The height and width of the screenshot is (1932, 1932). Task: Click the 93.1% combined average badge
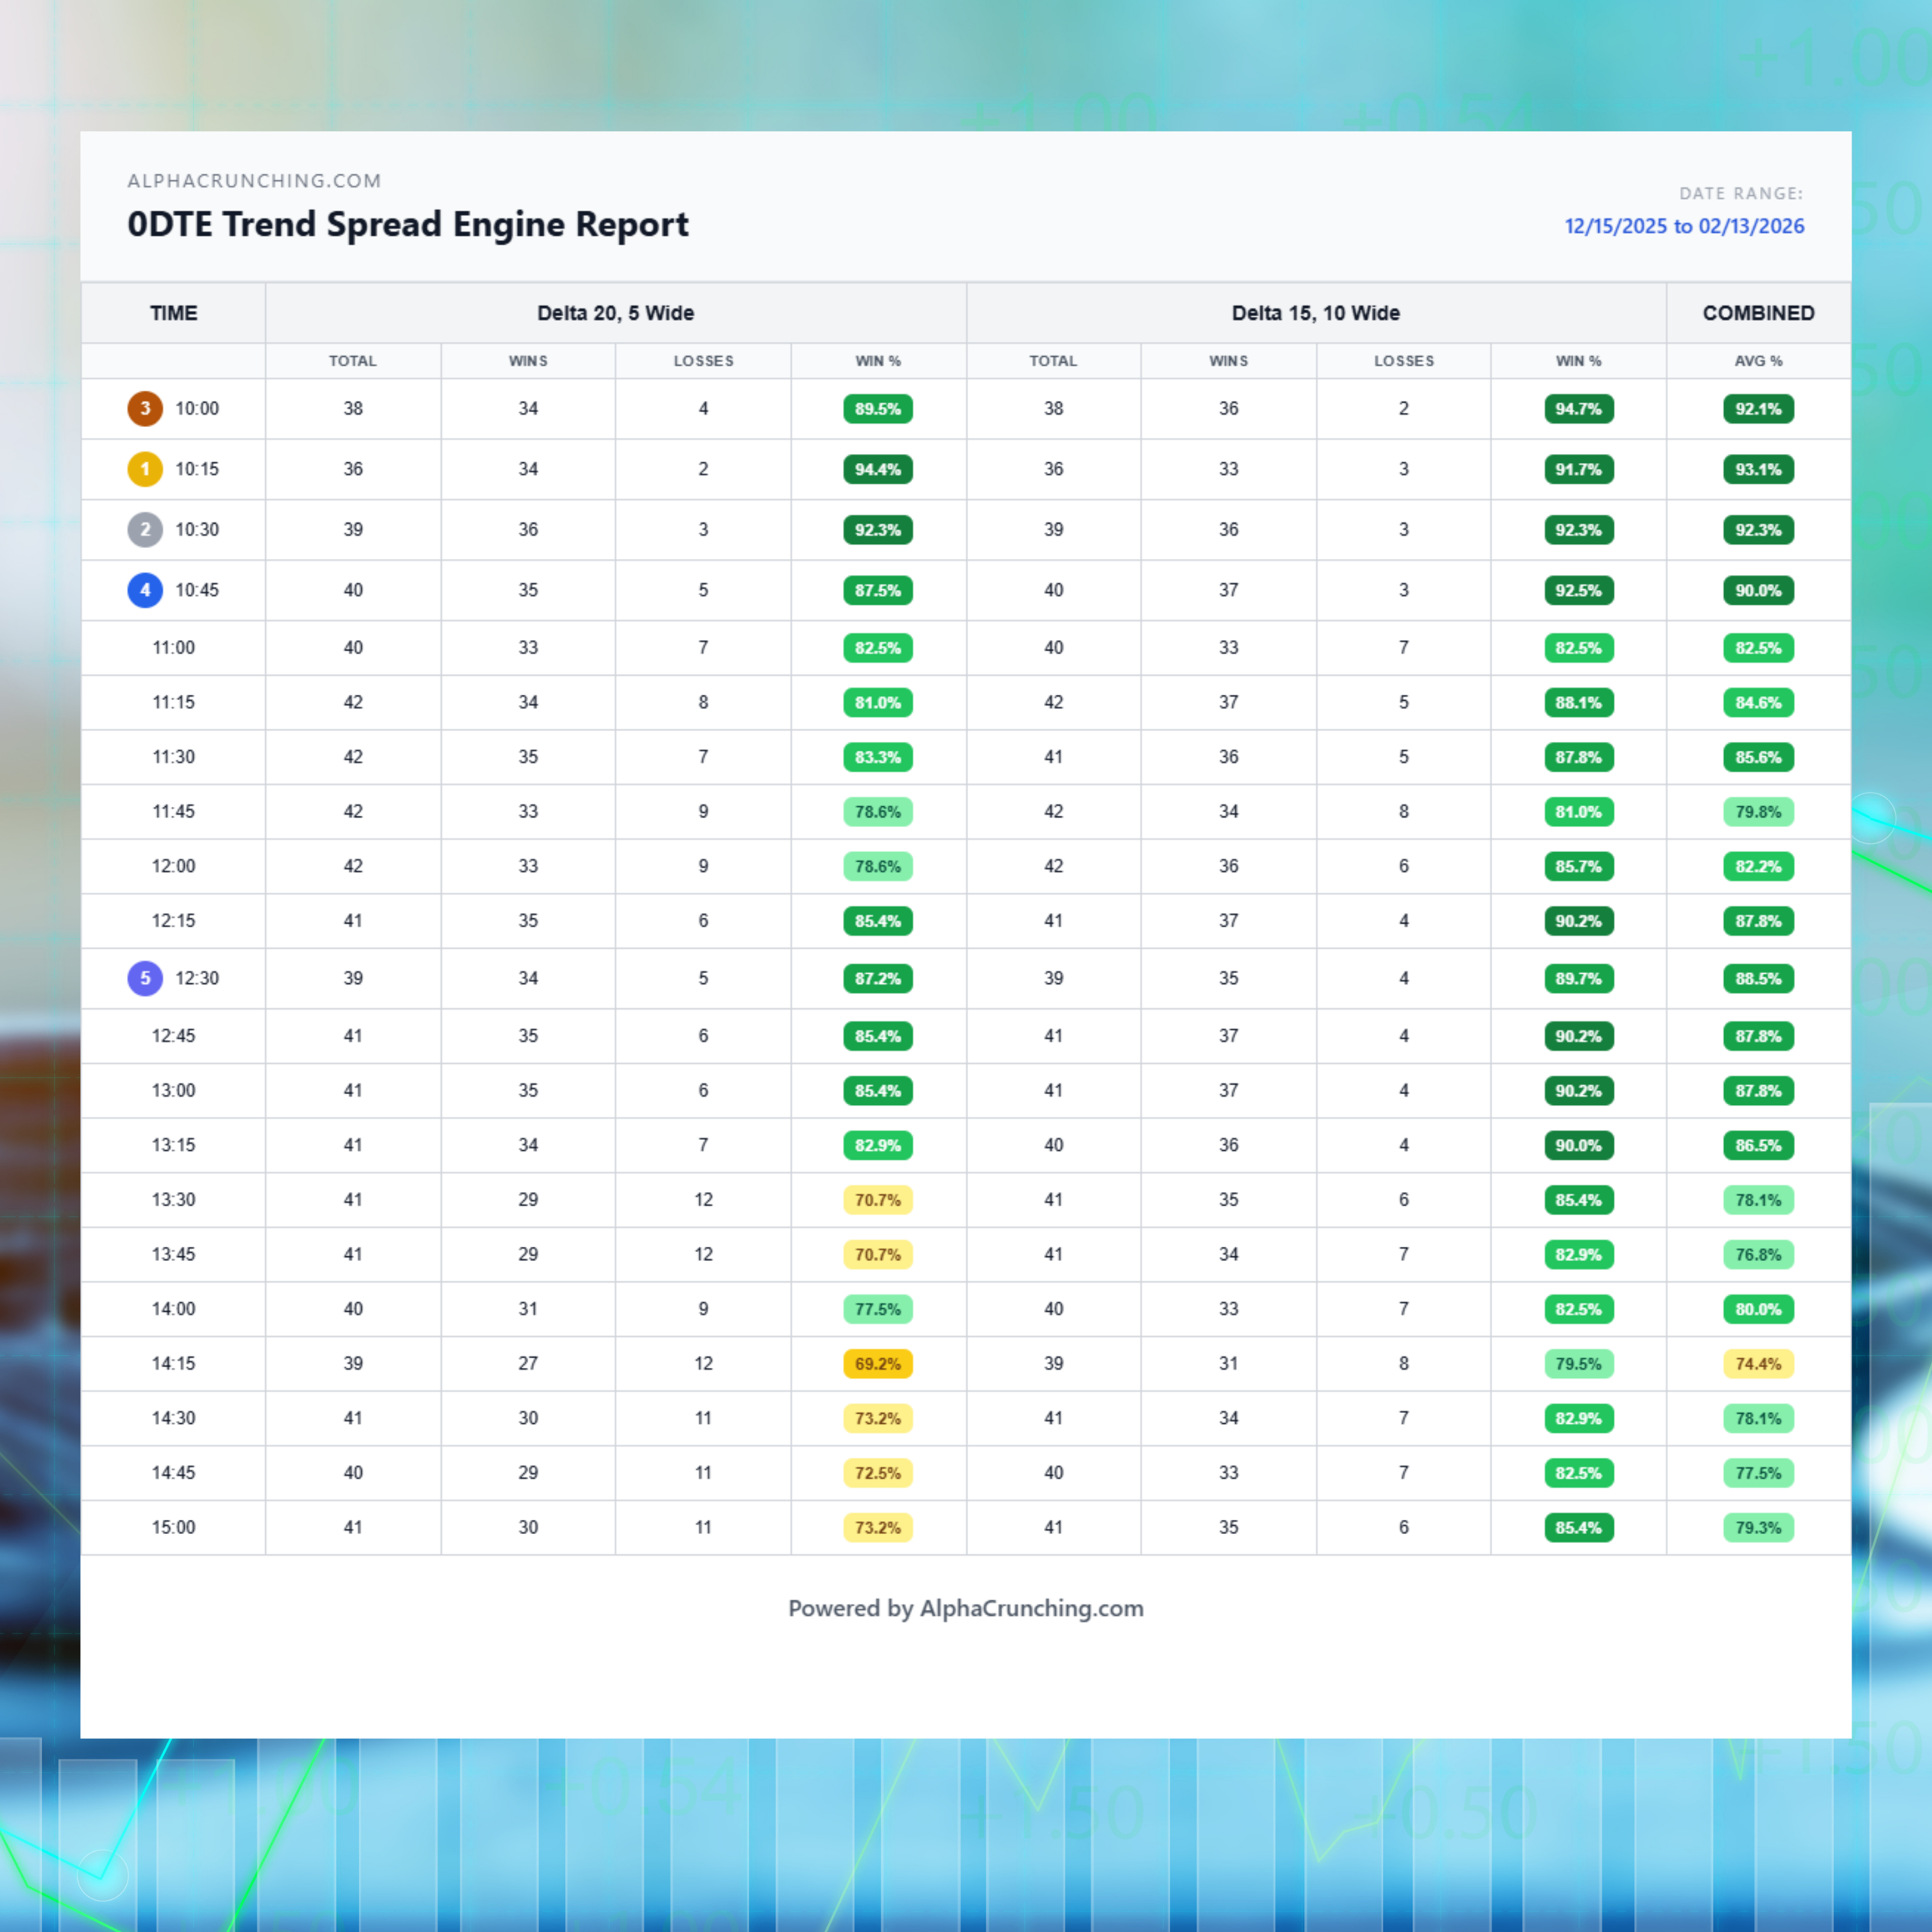click(x=1757, y=469)
